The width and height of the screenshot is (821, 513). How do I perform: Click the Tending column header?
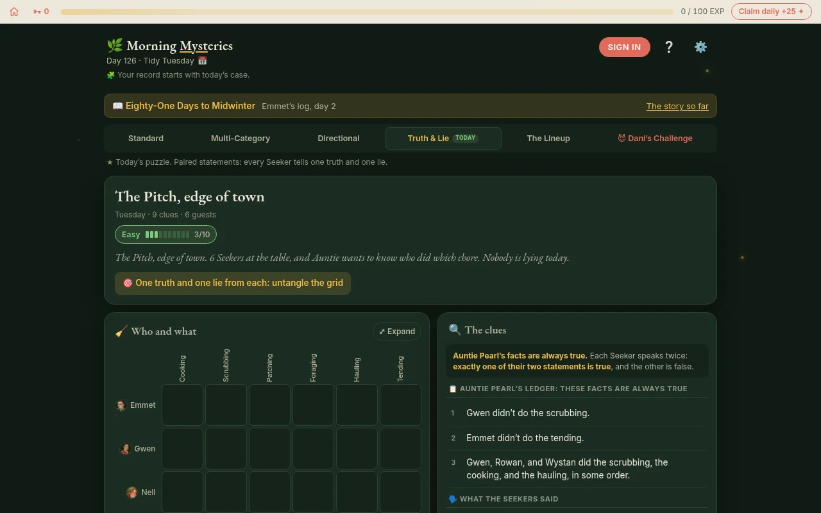400,369
